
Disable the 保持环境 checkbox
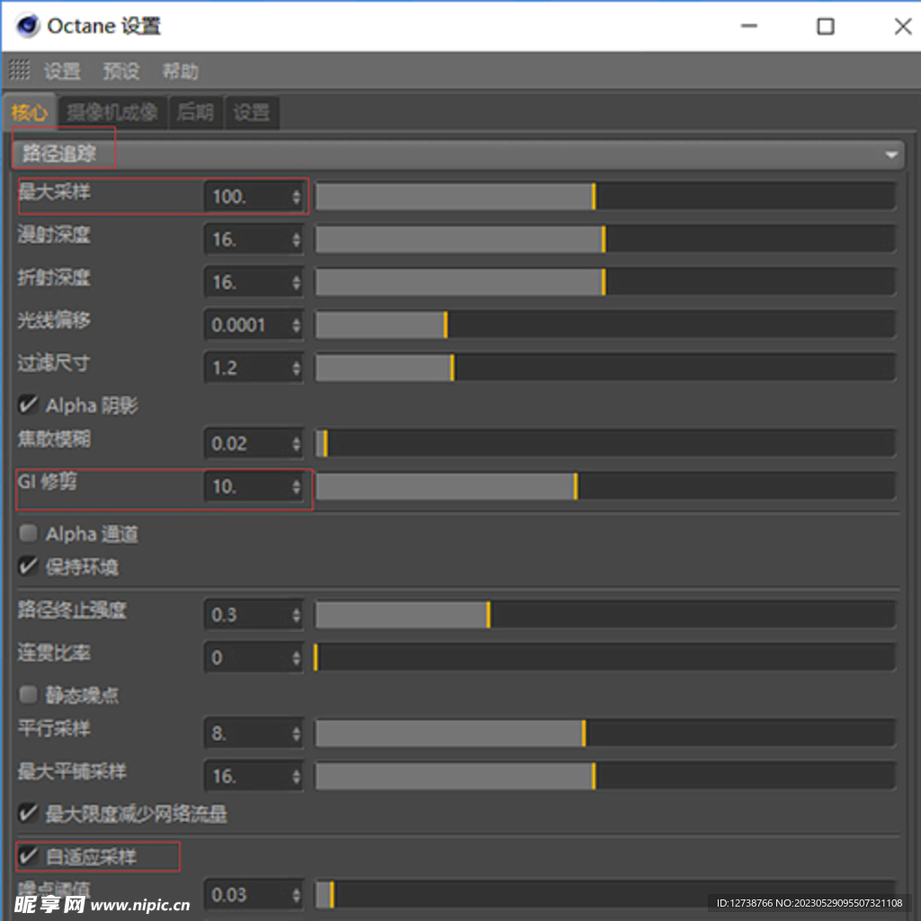point(28,568)
